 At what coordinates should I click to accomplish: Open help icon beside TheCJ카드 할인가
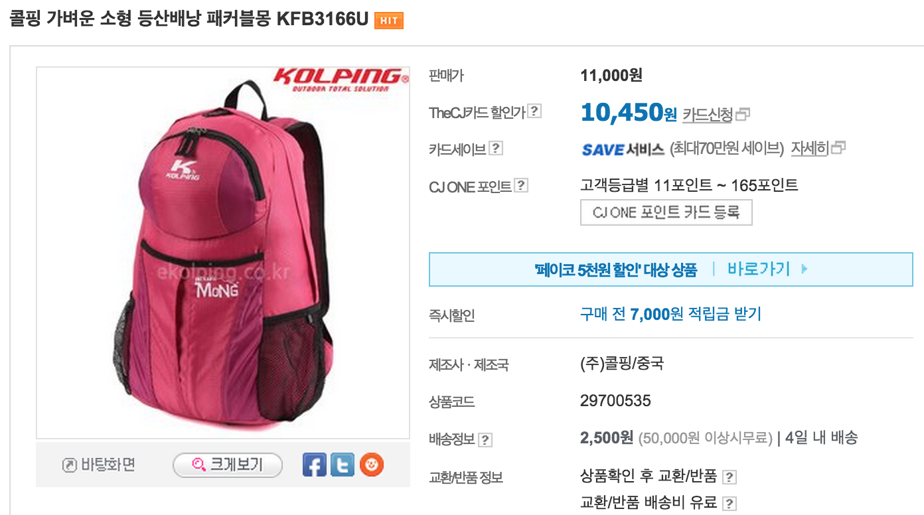coord(534,111)
